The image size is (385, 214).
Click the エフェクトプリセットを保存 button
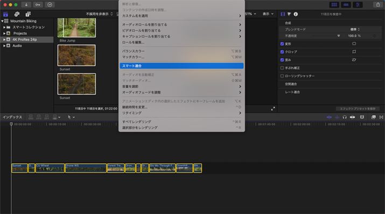click(x=358, y=108)
